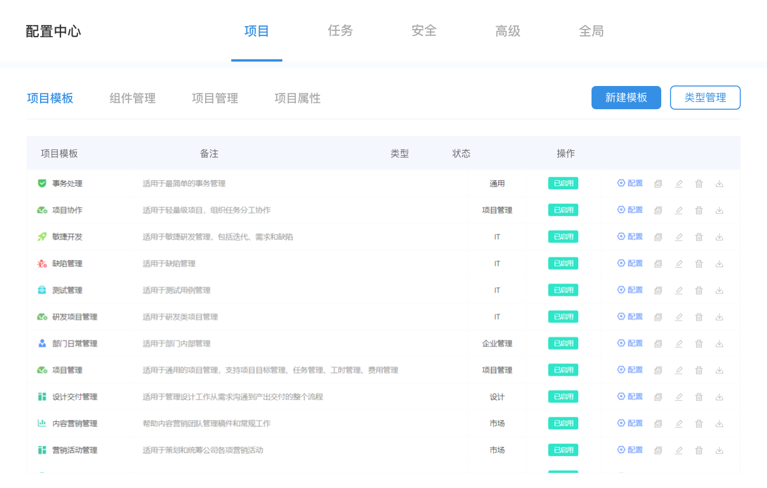Click the remark 适用于部门内部管理

[x=177, y=344]
